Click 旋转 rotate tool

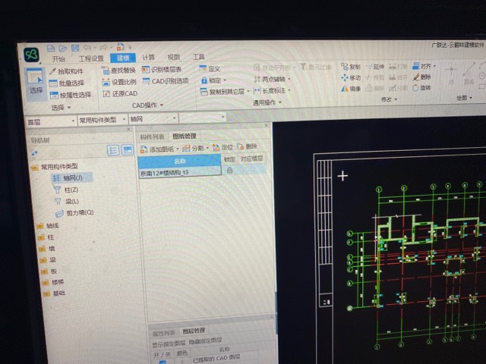[x=421, y=88]
